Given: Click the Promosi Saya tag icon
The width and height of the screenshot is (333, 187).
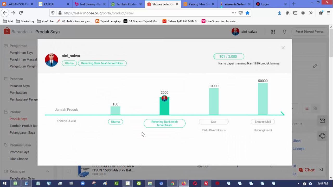Looking at the screenshot, I should [x=6, y=145].
